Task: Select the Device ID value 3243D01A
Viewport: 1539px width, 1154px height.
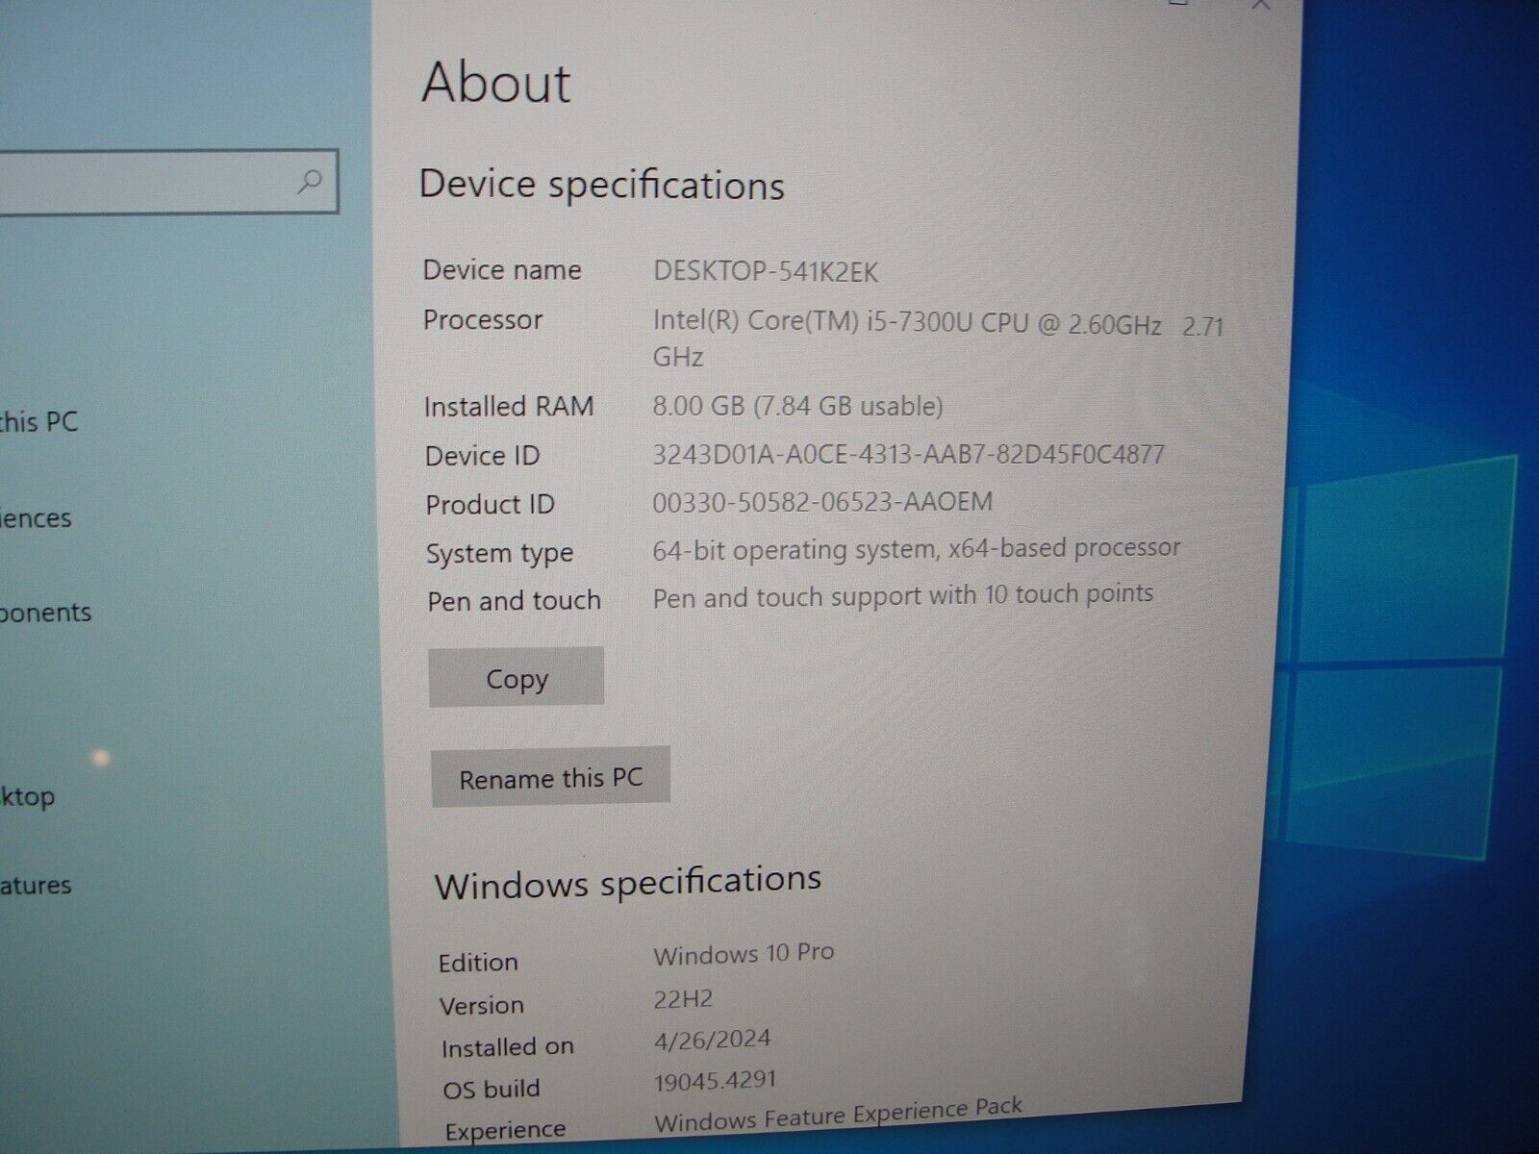Action: coord(908,453)
